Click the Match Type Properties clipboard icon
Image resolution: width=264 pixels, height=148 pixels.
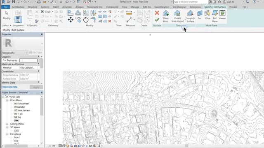click(37, 21)
